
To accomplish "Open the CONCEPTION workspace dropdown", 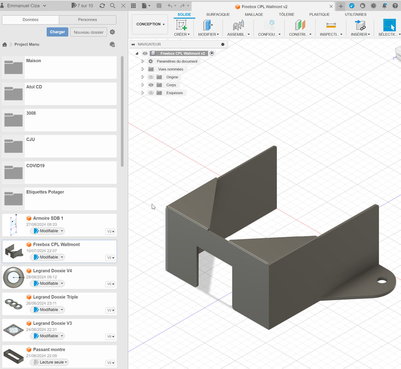I will (x=150, y=24).
